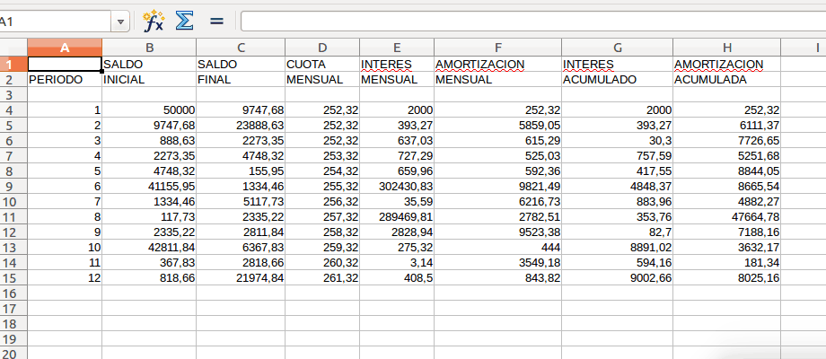Screen dimensions: 826x359
Task: Select column A header
Action: (x=65, y=48)
